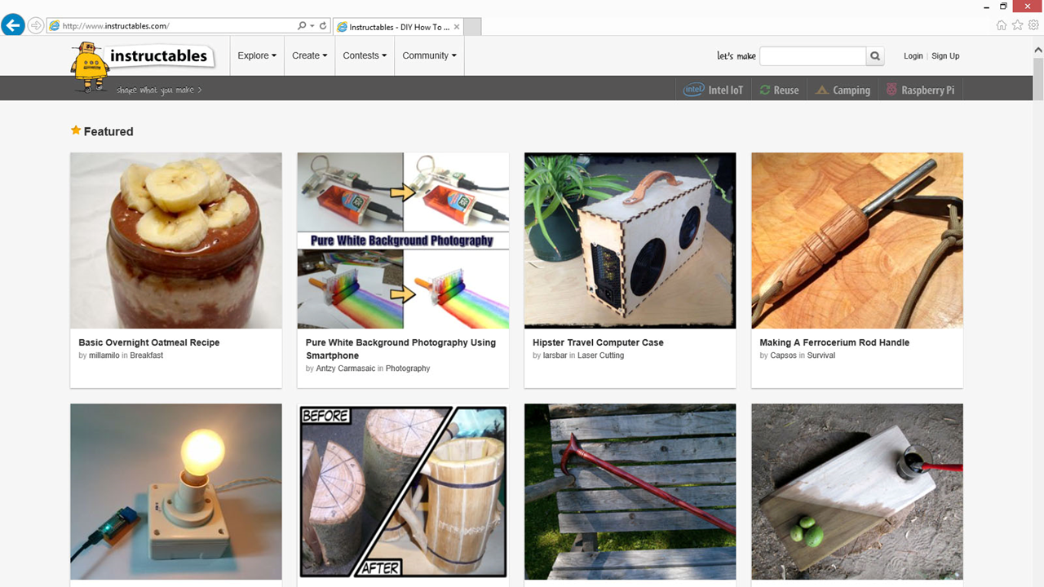Open the browser settings gear icon
1044x587 pixels.
[x=1033, y=26]
